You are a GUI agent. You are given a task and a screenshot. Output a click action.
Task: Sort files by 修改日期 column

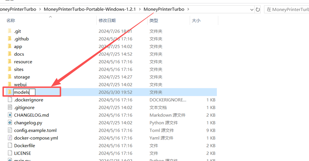point(107,20)
